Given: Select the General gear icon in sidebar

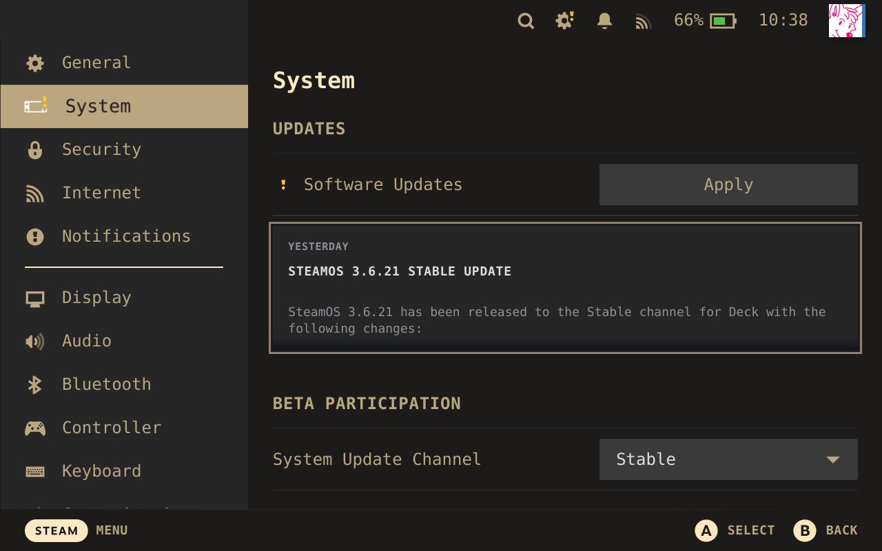Looking at the screenshot, I should click(x=35, y=63).
